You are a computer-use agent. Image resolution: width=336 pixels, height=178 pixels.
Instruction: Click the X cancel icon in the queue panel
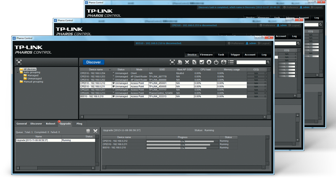point(95,131)
